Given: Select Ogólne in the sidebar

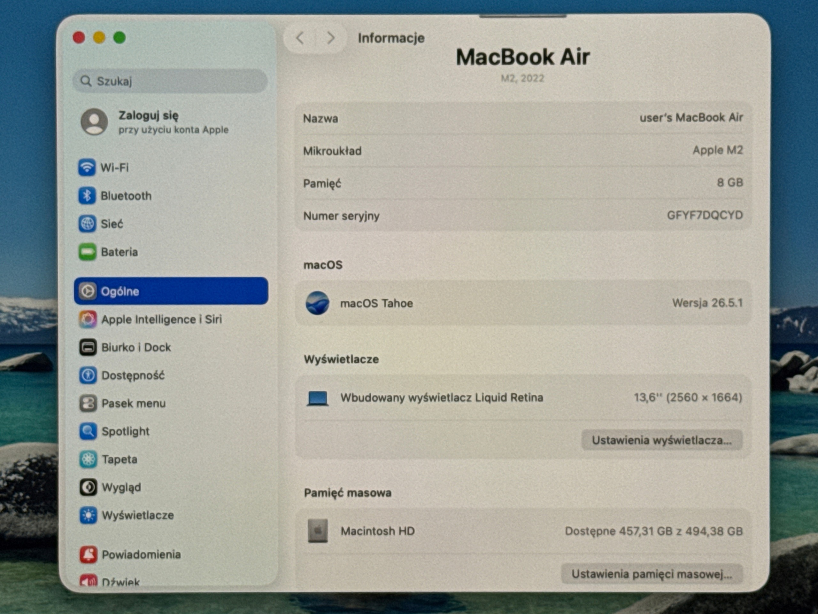Looking at the screenshot, I should [171, 291].
